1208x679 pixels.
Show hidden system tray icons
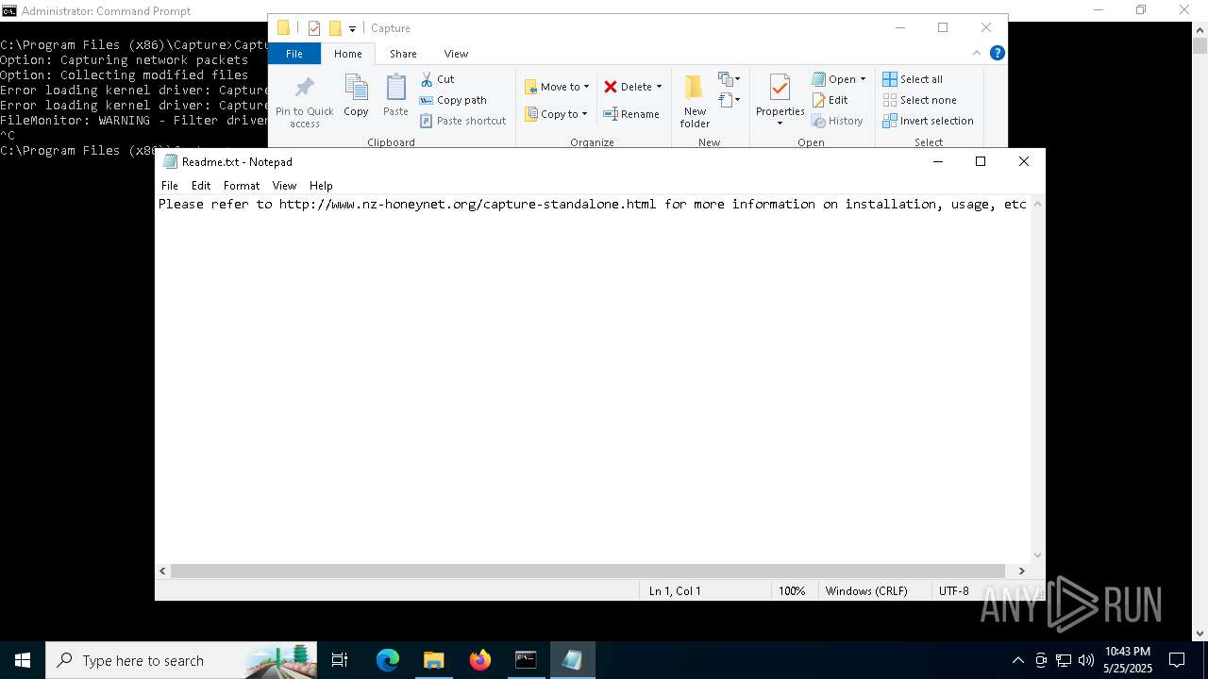(1017, 660)
